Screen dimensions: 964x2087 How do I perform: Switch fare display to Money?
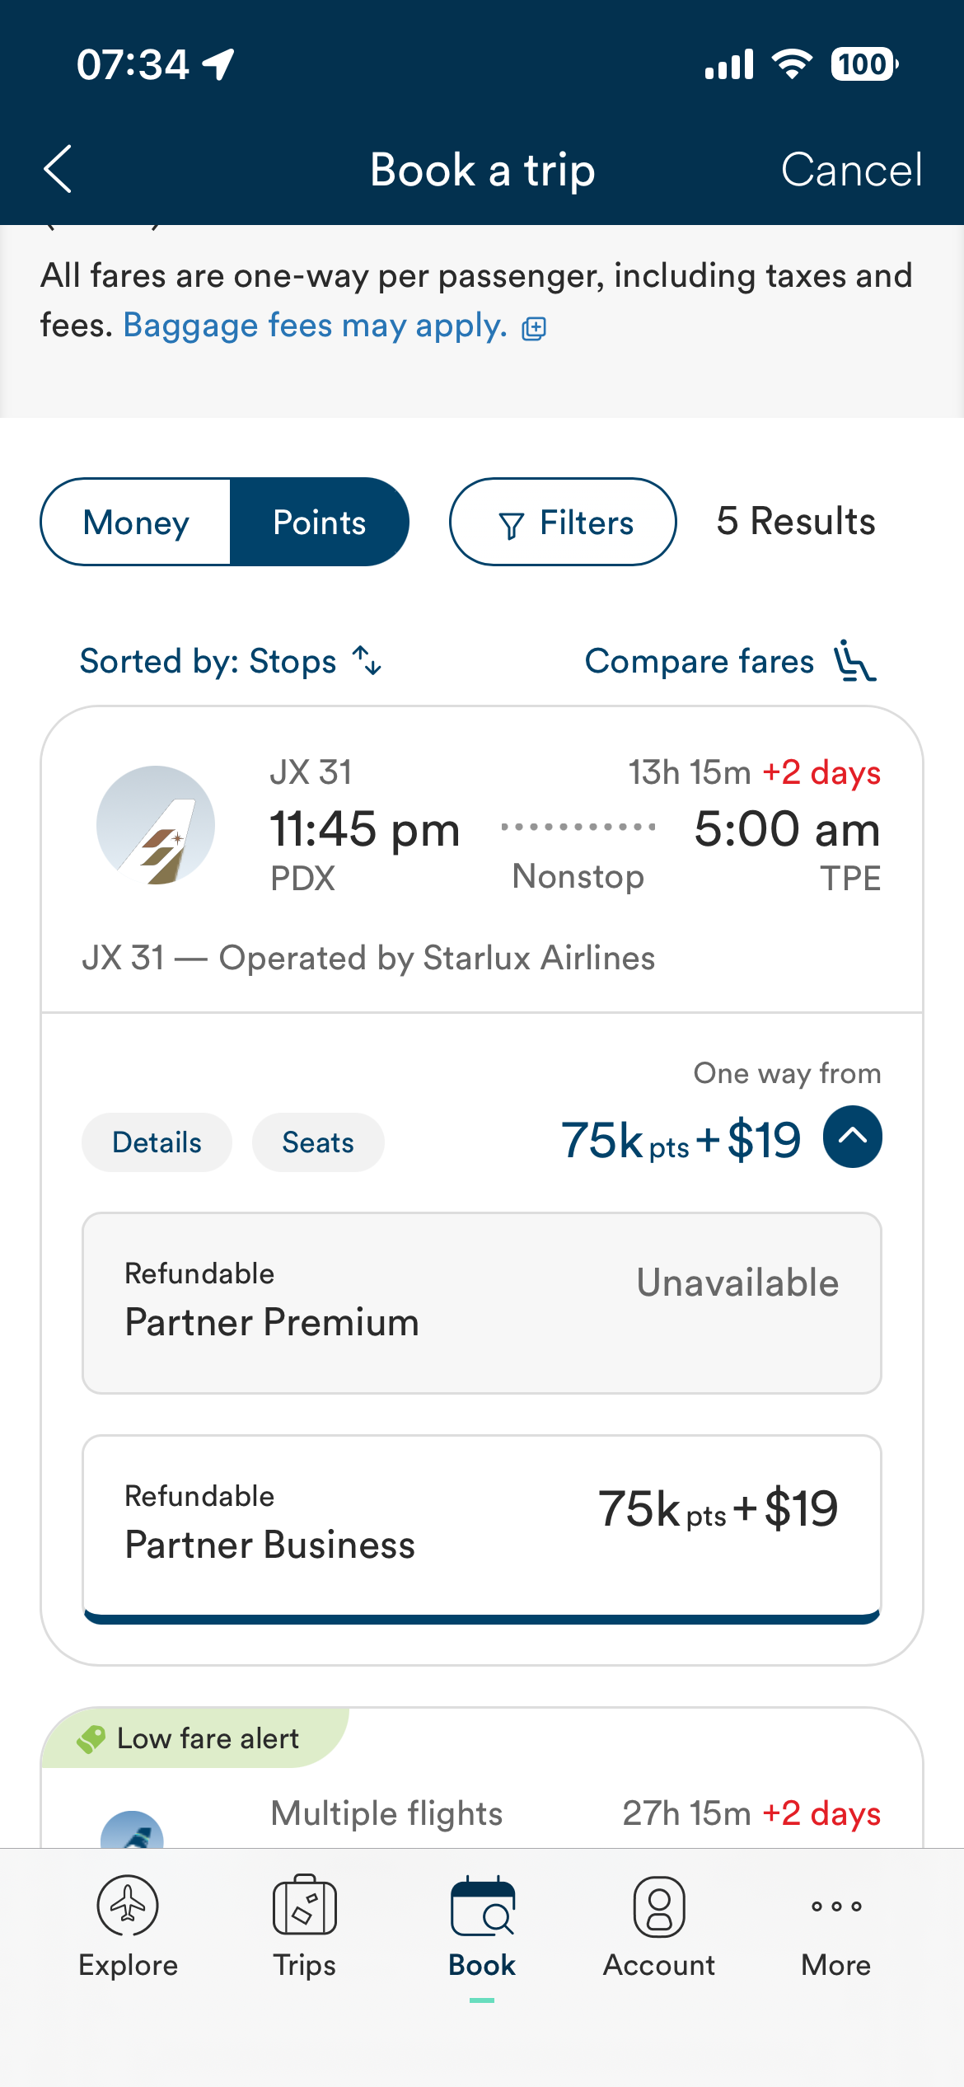tap(136, 523)
